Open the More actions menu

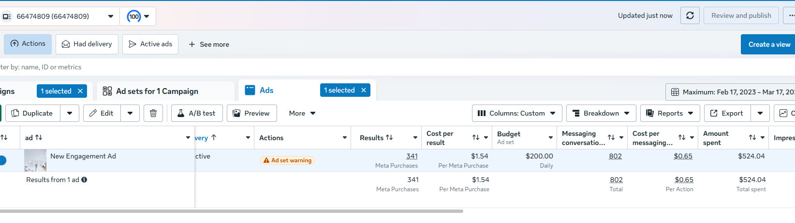pos(302,113)
